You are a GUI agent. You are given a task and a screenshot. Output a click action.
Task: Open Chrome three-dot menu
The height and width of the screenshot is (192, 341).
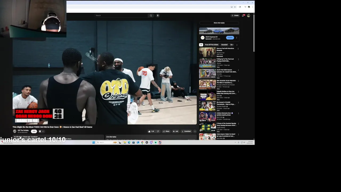point(252,7)
